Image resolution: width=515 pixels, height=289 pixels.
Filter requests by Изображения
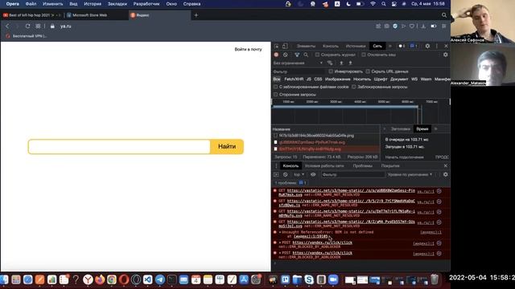(338, 79)
